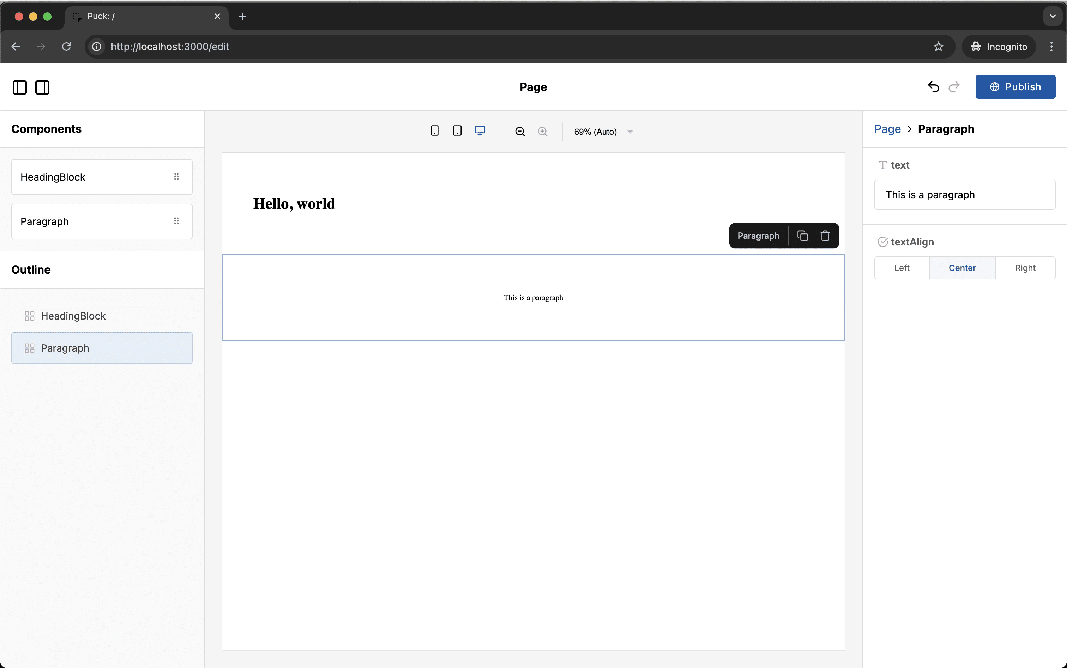Select HeadingBlock in the Outline
The width and height of the screenshot is (1067, 668).
(73, 316)
